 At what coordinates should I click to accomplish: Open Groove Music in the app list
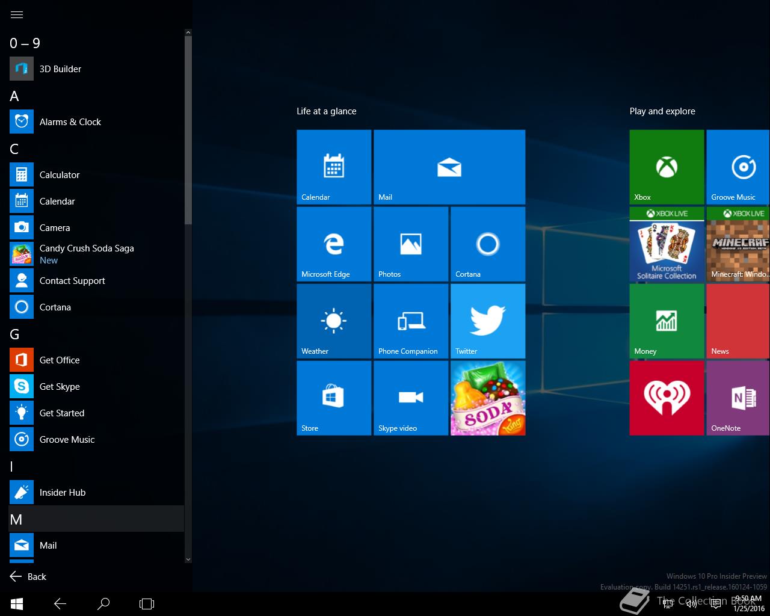pyautogui.click(x=96, y=439)
